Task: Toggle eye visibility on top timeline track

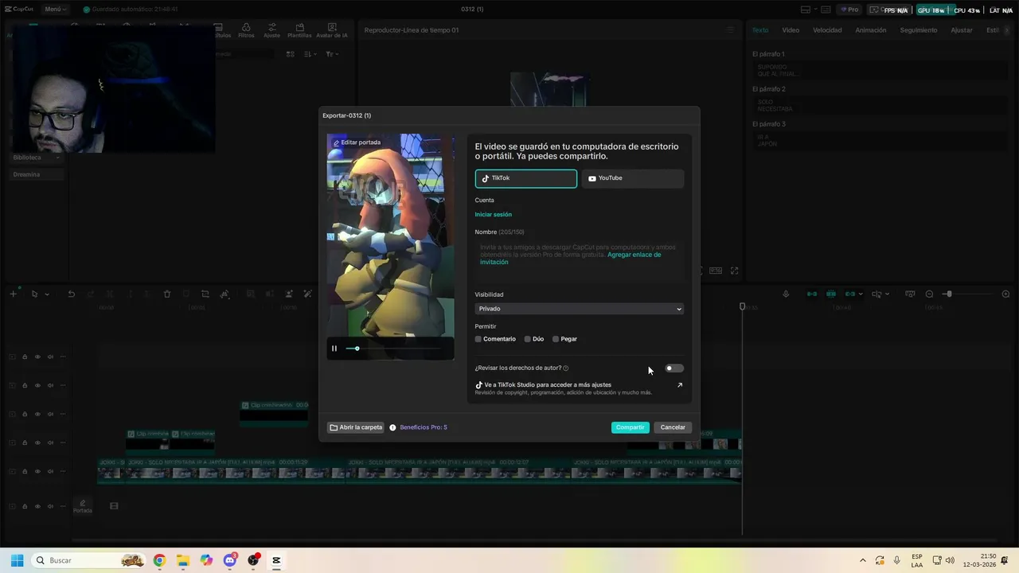Action: tap(37, 357)
